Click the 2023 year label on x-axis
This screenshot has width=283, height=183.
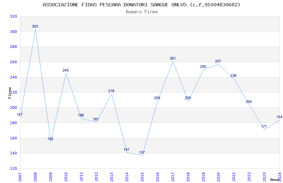tap(264, 177)
